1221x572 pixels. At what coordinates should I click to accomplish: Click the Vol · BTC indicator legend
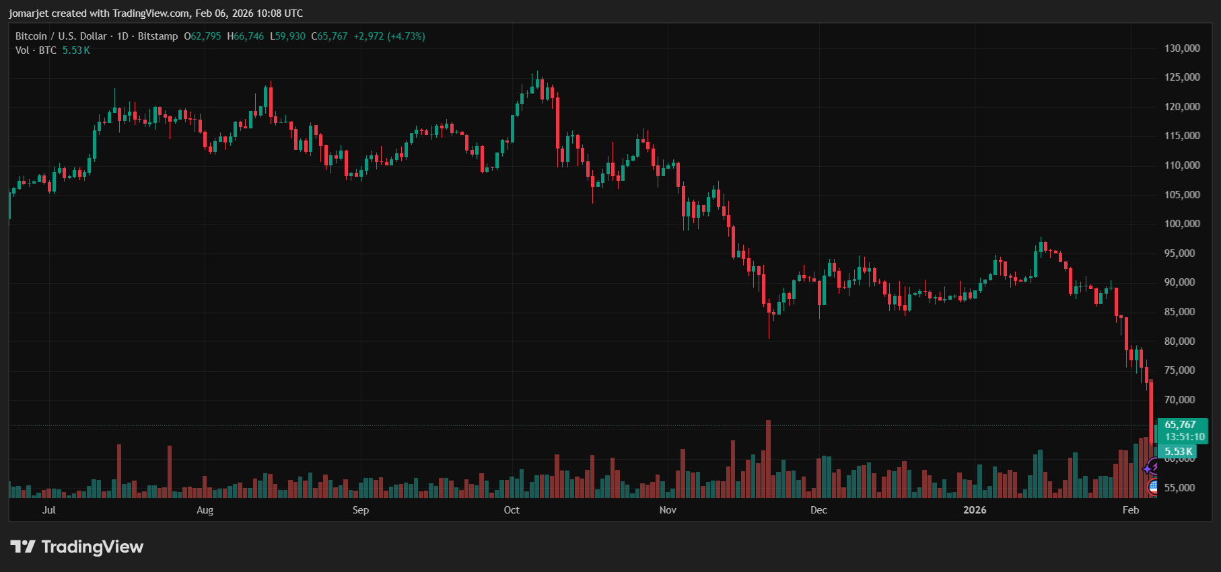36,50
